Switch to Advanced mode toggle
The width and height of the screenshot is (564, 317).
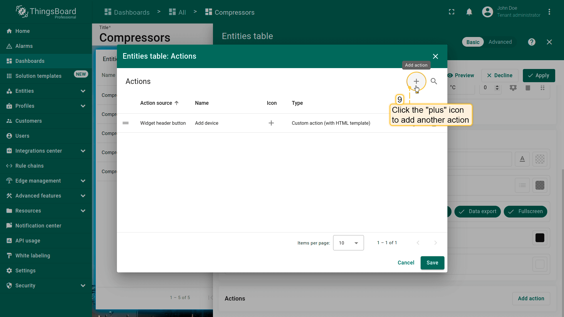coord(500,42)
